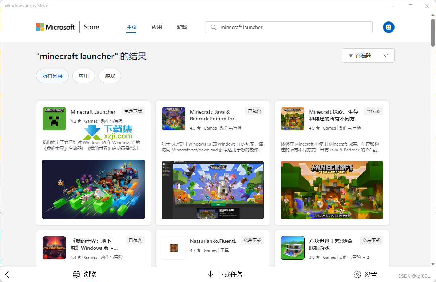This screenshot has width=436, height=282.
Task: Open the 浏览 bottom label
Action: [x=90, y=274]
